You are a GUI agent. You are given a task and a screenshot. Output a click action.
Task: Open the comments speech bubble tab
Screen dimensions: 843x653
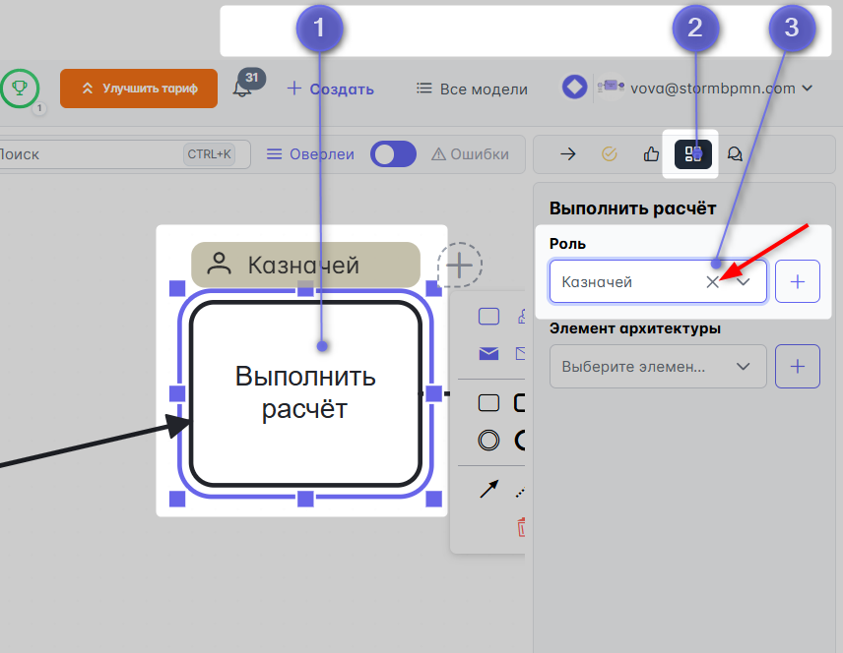coord(734,153)
